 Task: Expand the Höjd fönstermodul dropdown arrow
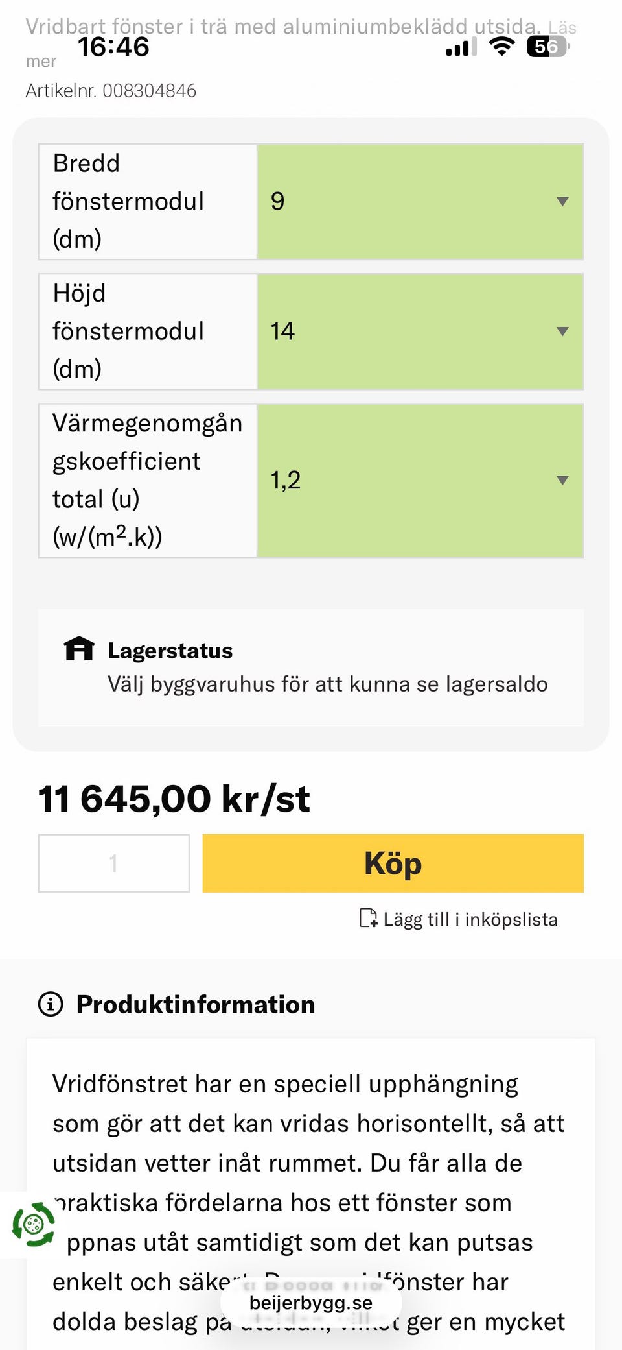click(x=562, y=331)
